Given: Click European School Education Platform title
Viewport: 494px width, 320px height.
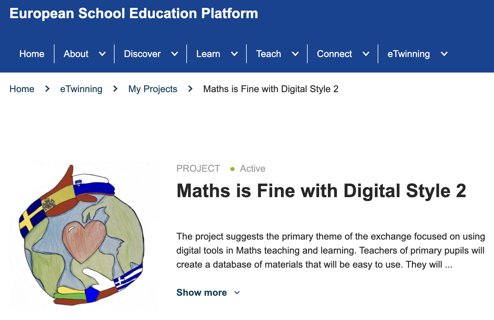Looking at the screenshot, I should 134,13.
